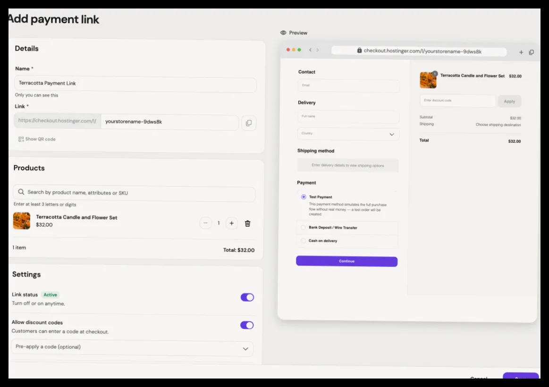Toggle the Allow discount codes switch
549x387 pixels.
point(247,325)
